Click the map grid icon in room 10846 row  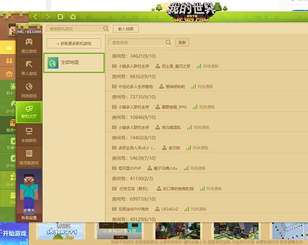114,128
